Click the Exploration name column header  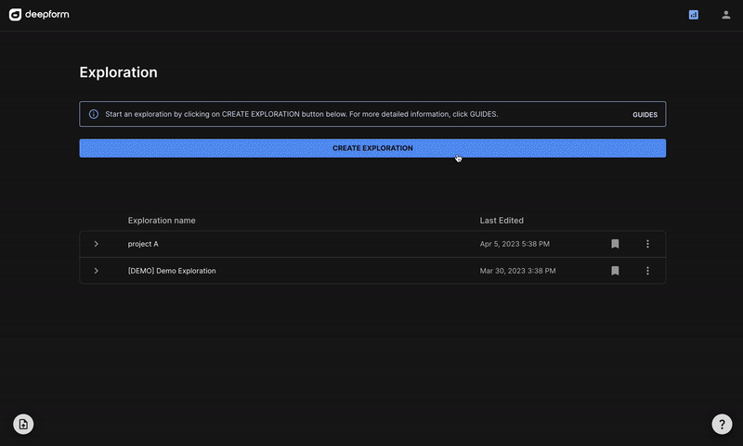tap(162, 221)
